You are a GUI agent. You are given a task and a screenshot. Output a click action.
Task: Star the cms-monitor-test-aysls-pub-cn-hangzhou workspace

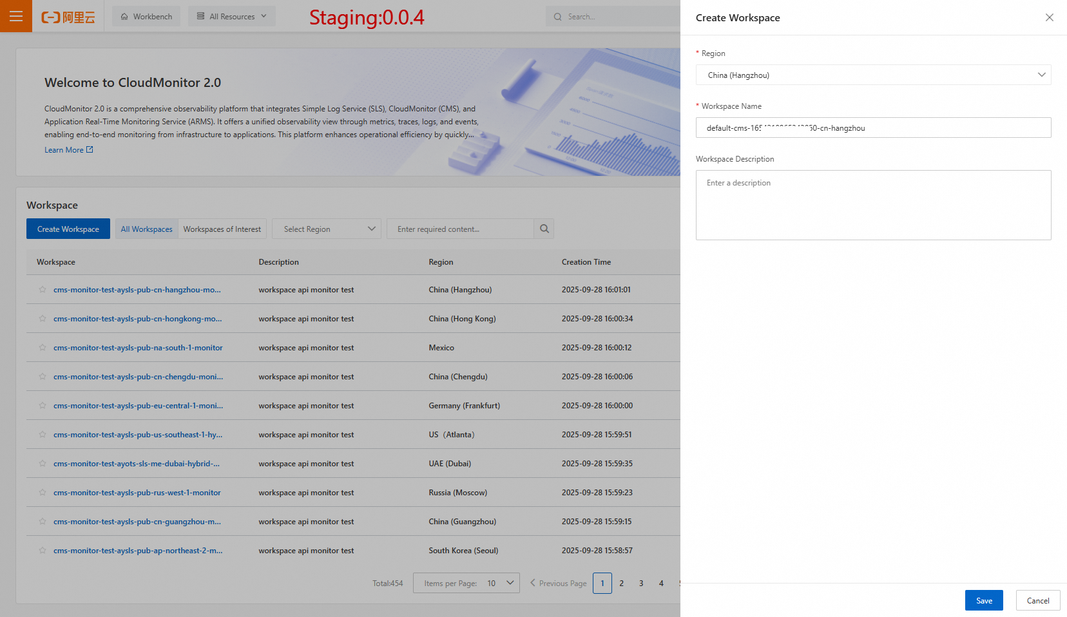click(x=43, y=290)
